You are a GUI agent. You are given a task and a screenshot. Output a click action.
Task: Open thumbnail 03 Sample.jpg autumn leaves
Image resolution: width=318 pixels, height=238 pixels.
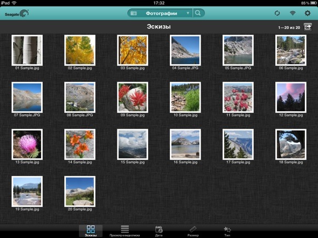tap(133, 50)
